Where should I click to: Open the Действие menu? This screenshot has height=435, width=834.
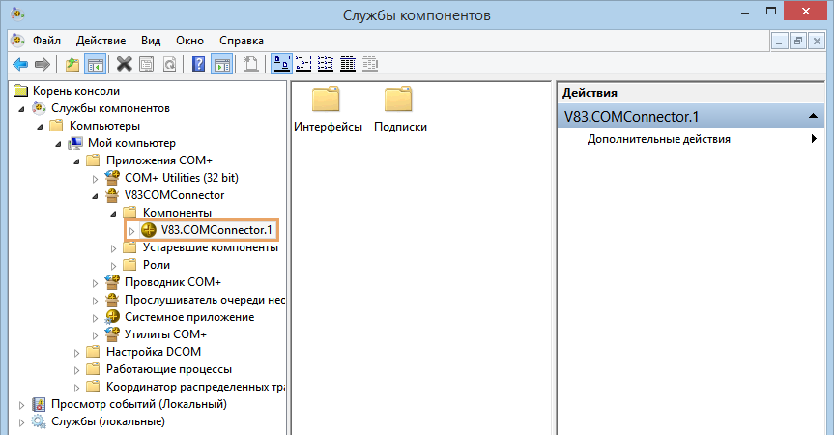(99, 41)
